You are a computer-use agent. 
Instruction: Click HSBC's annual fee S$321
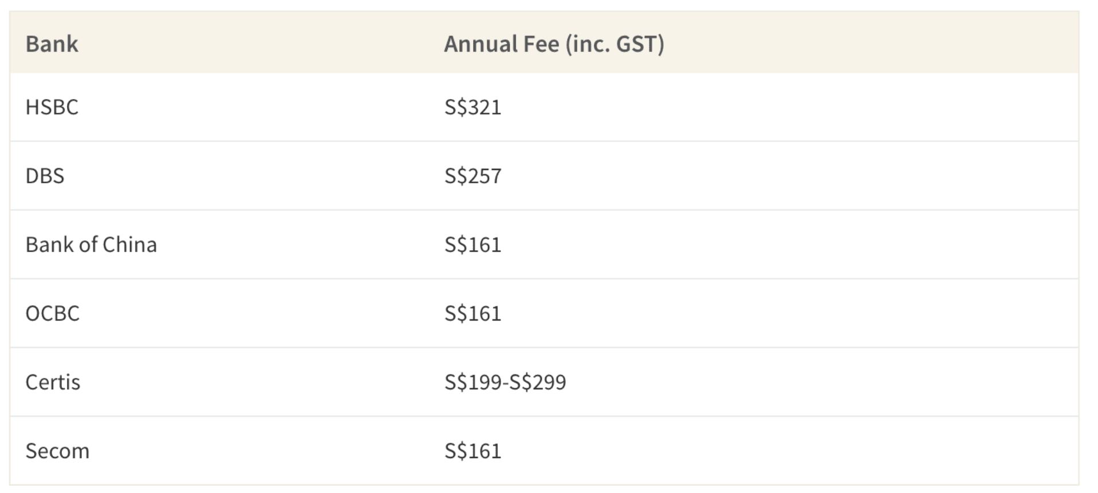473,107
